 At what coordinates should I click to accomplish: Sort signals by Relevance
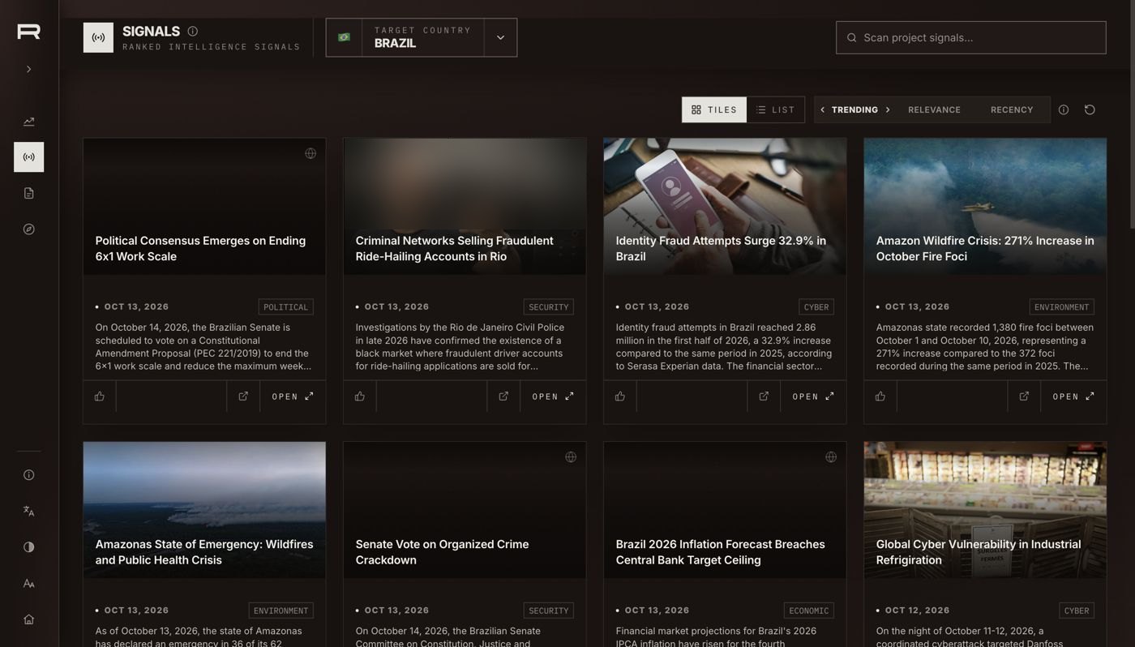[x=934, y=109]
